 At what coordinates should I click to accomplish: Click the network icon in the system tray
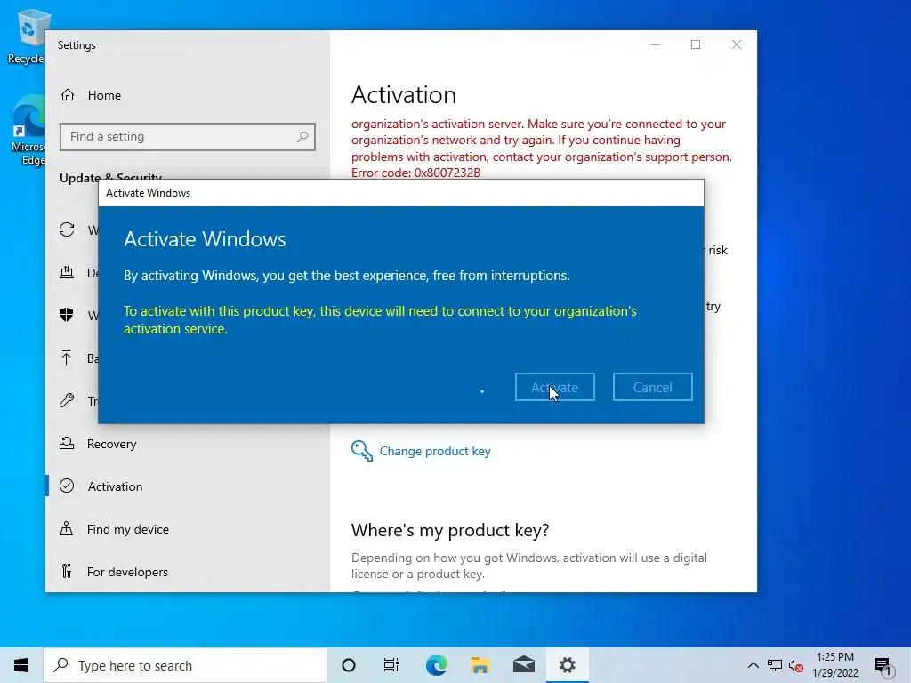775,665
